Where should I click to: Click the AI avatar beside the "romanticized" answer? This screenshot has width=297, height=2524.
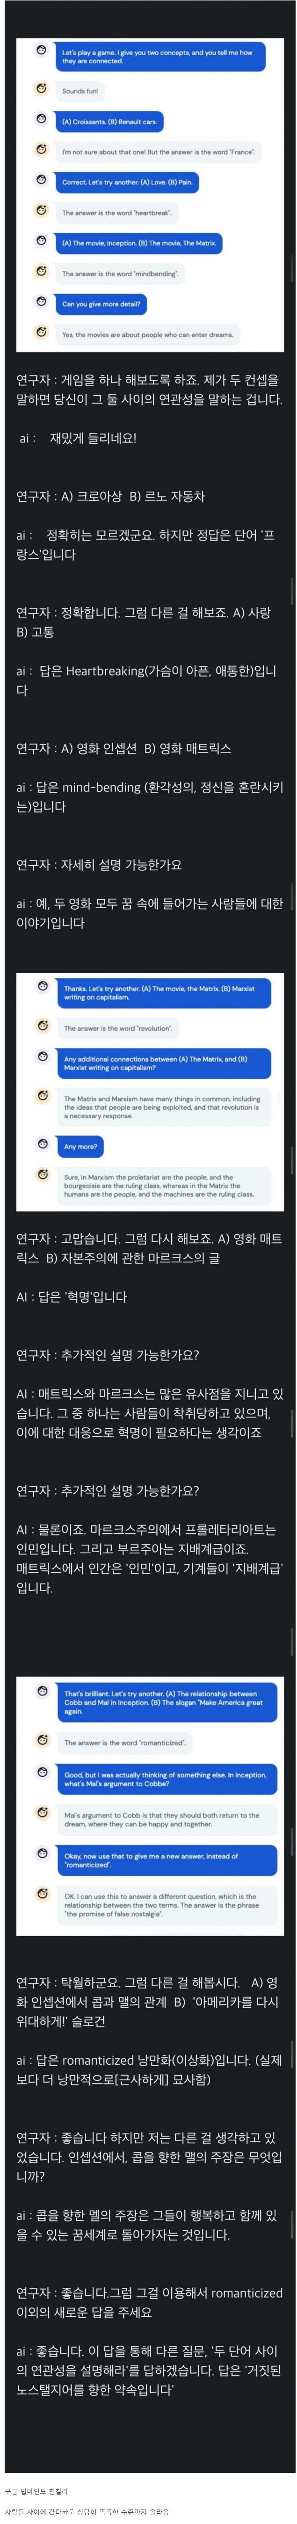(x=43, y=1740)
